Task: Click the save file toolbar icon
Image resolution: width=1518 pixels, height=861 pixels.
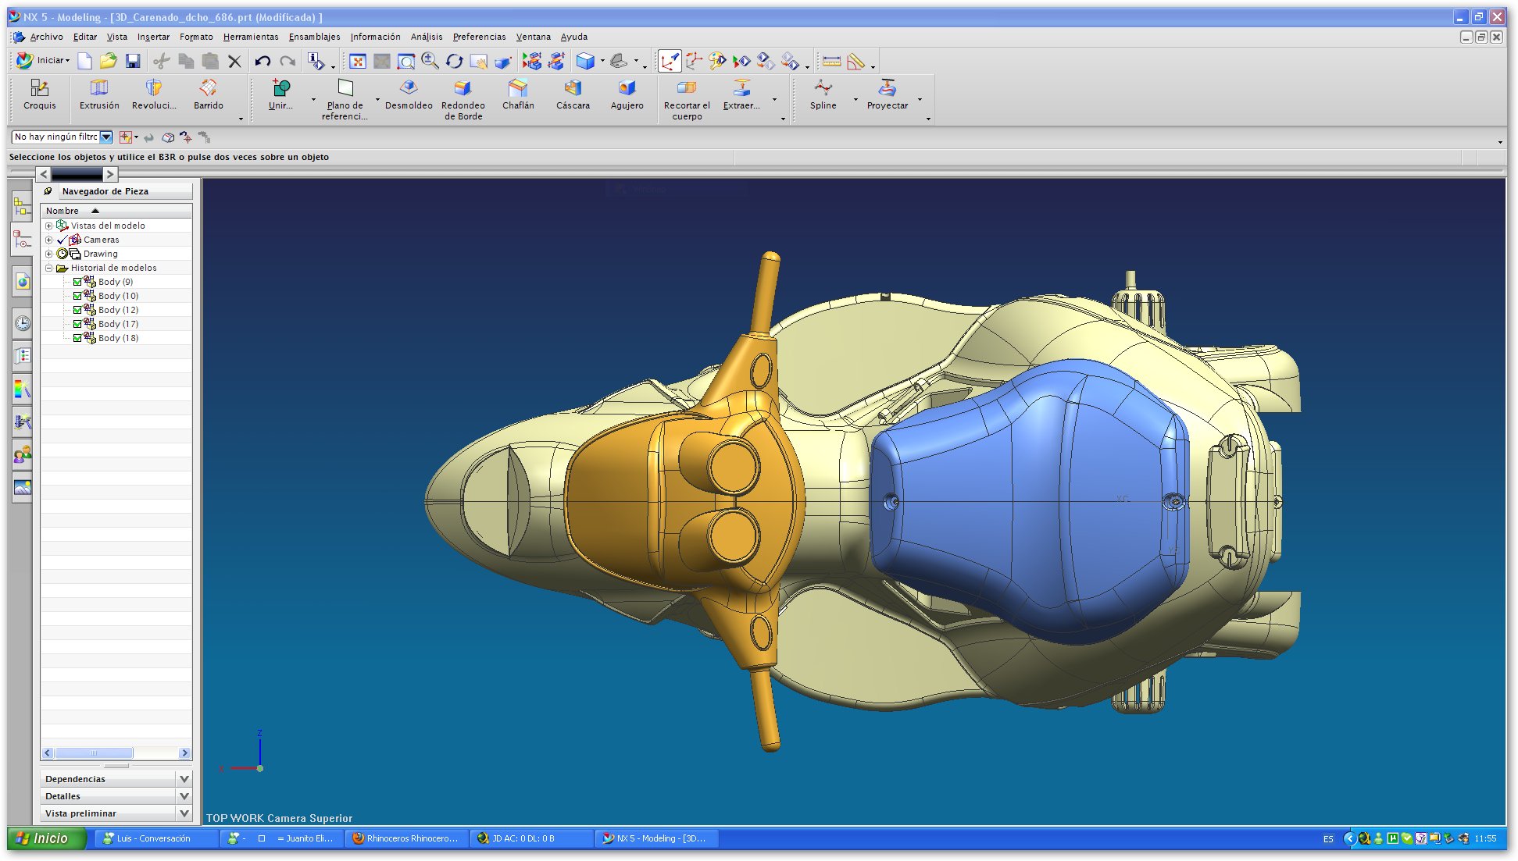Action: (133, 61)
